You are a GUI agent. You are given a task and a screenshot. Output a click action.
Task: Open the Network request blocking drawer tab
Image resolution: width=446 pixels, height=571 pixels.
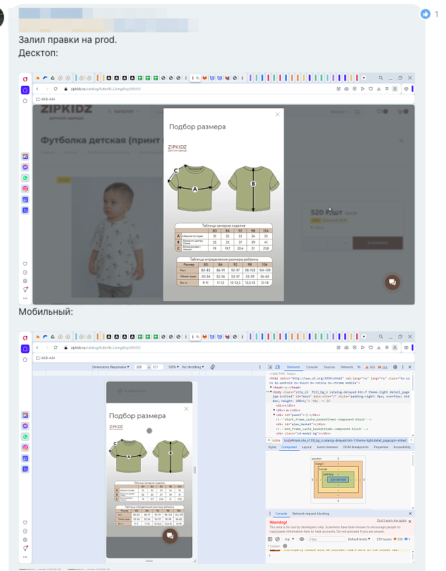(311, 514)
